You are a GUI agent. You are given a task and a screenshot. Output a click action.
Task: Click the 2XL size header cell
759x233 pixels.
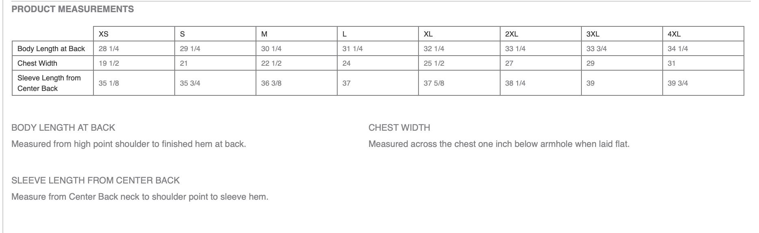pyautogui.click(x=512, y=34)
